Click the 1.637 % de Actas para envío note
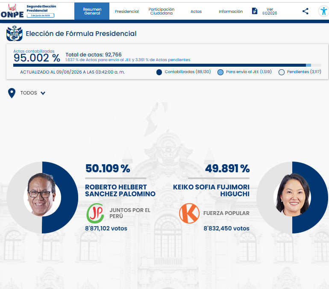329x289 pixels. click(x=128, y=60)
